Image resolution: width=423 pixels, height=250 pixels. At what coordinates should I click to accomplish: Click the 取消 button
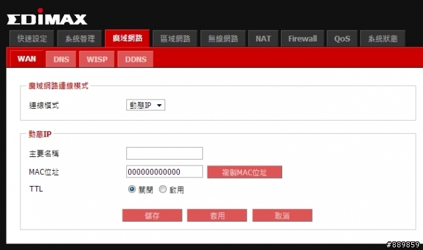(x=282, y=215)
